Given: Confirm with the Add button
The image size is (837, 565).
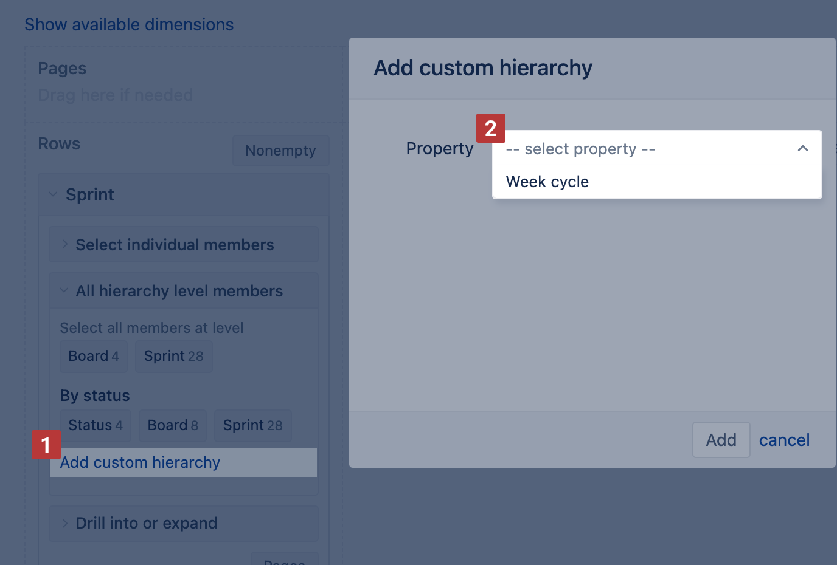Looking at the screenshot, I should [721, 440].
